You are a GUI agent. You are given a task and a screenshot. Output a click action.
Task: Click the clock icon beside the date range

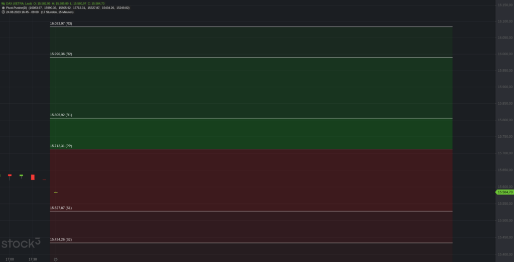(x=3, y=12)
